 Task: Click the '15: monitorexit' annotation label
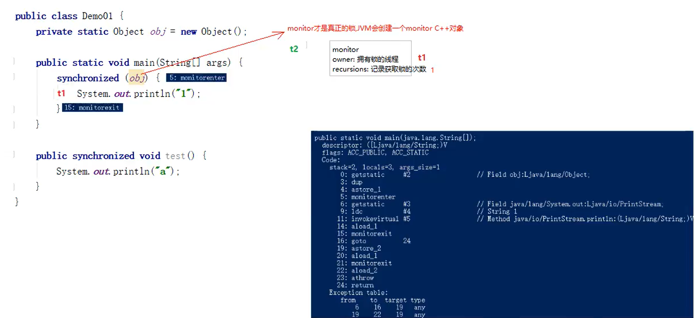pyautogui.click(x=92, y=108)
